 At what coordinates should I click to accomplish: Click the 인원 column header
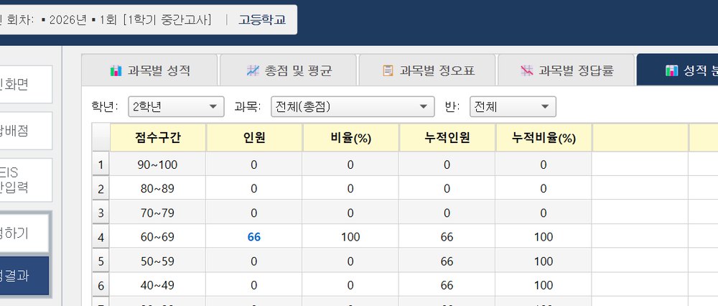click(254, 138)
